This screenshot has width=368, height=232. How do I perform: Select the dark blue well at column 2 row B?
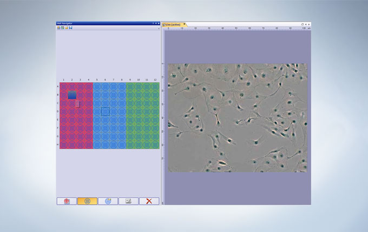pyautogui.click(x=72, y=95)
